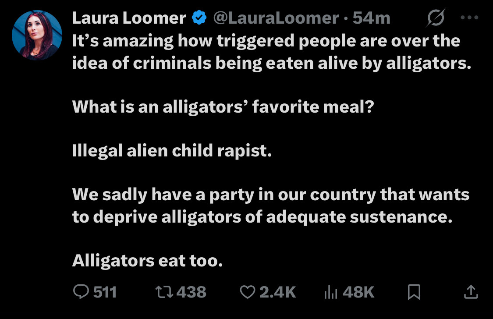The image size is (493, 319).
Task: Click the 2.4K likes count
Action: point(278,292)
